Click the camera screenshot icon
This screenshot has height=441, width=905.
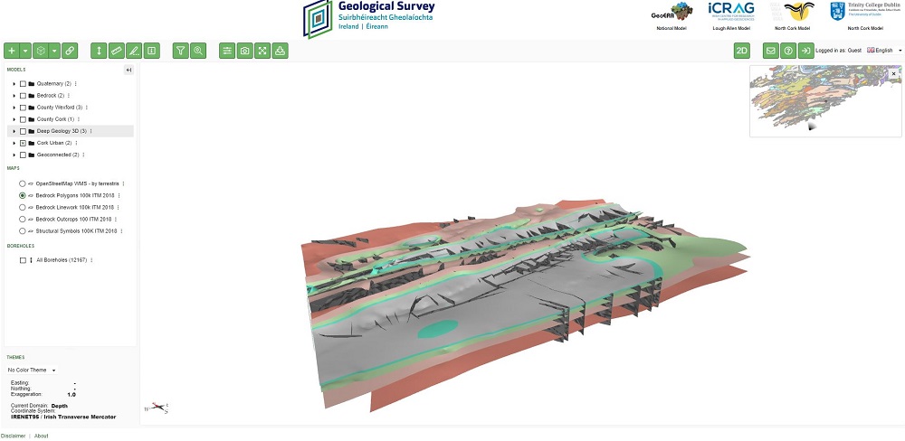point(244,51)
